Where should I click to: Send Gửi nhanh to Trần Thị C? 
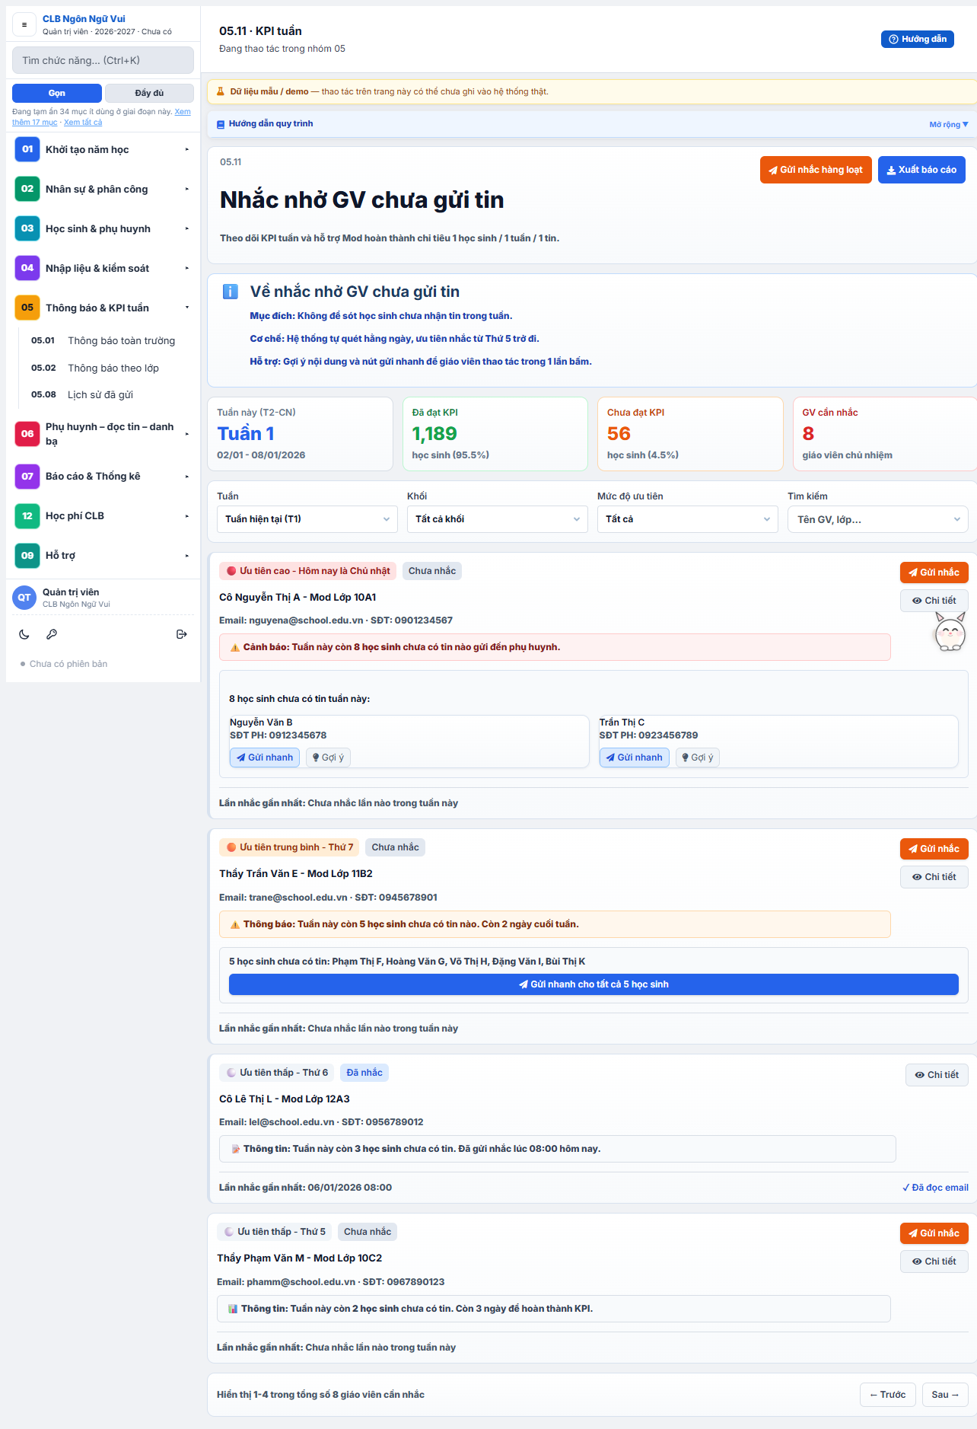[x=634, y=758]
